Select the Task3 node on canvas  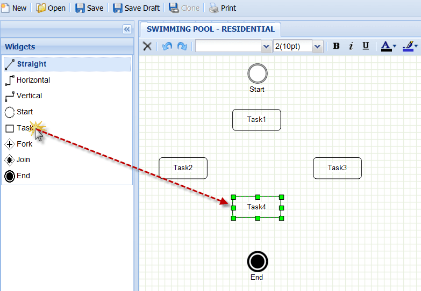point(337,168)
